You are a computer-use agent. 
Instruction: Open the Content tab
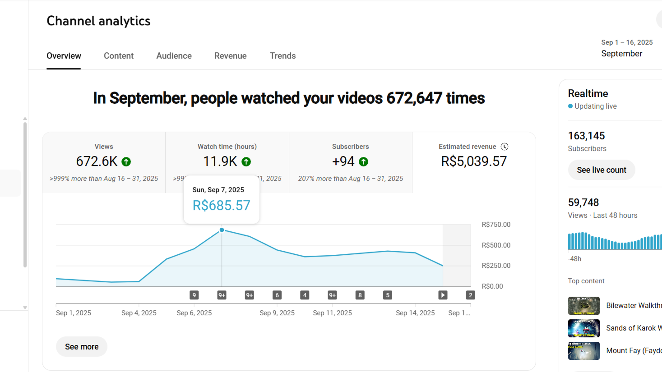tap(119, 56)
